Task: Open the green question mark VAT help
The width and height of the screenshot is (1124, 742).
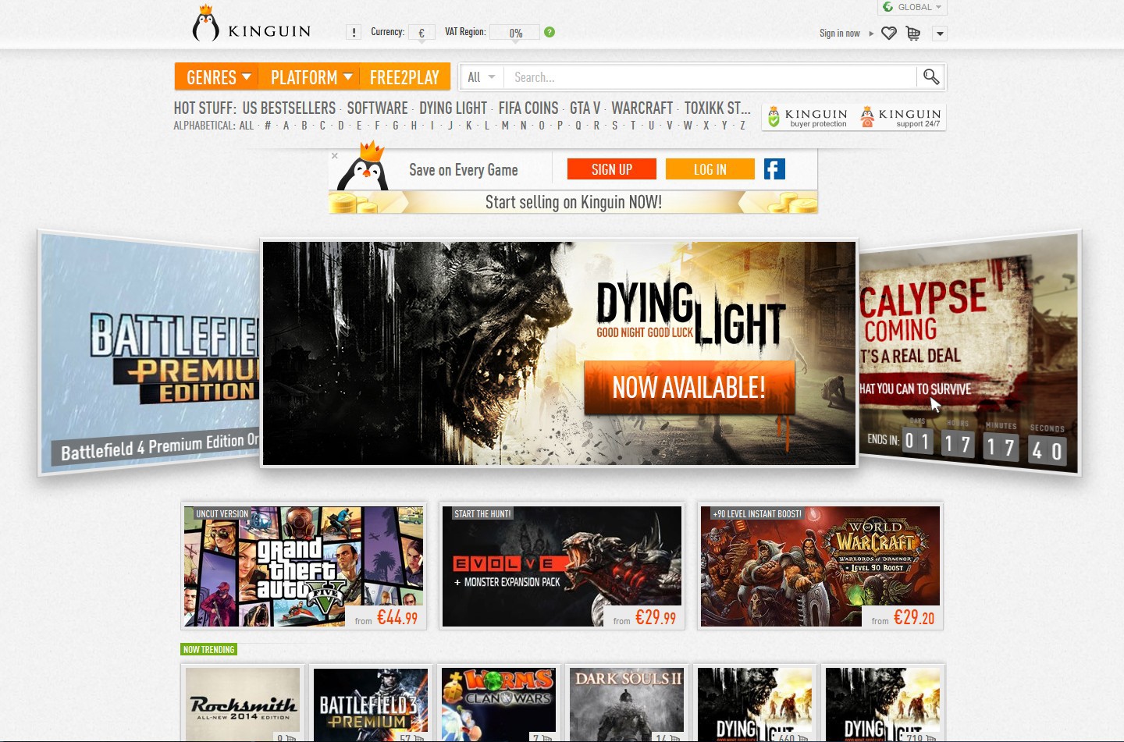Action: tap(550, 32)
